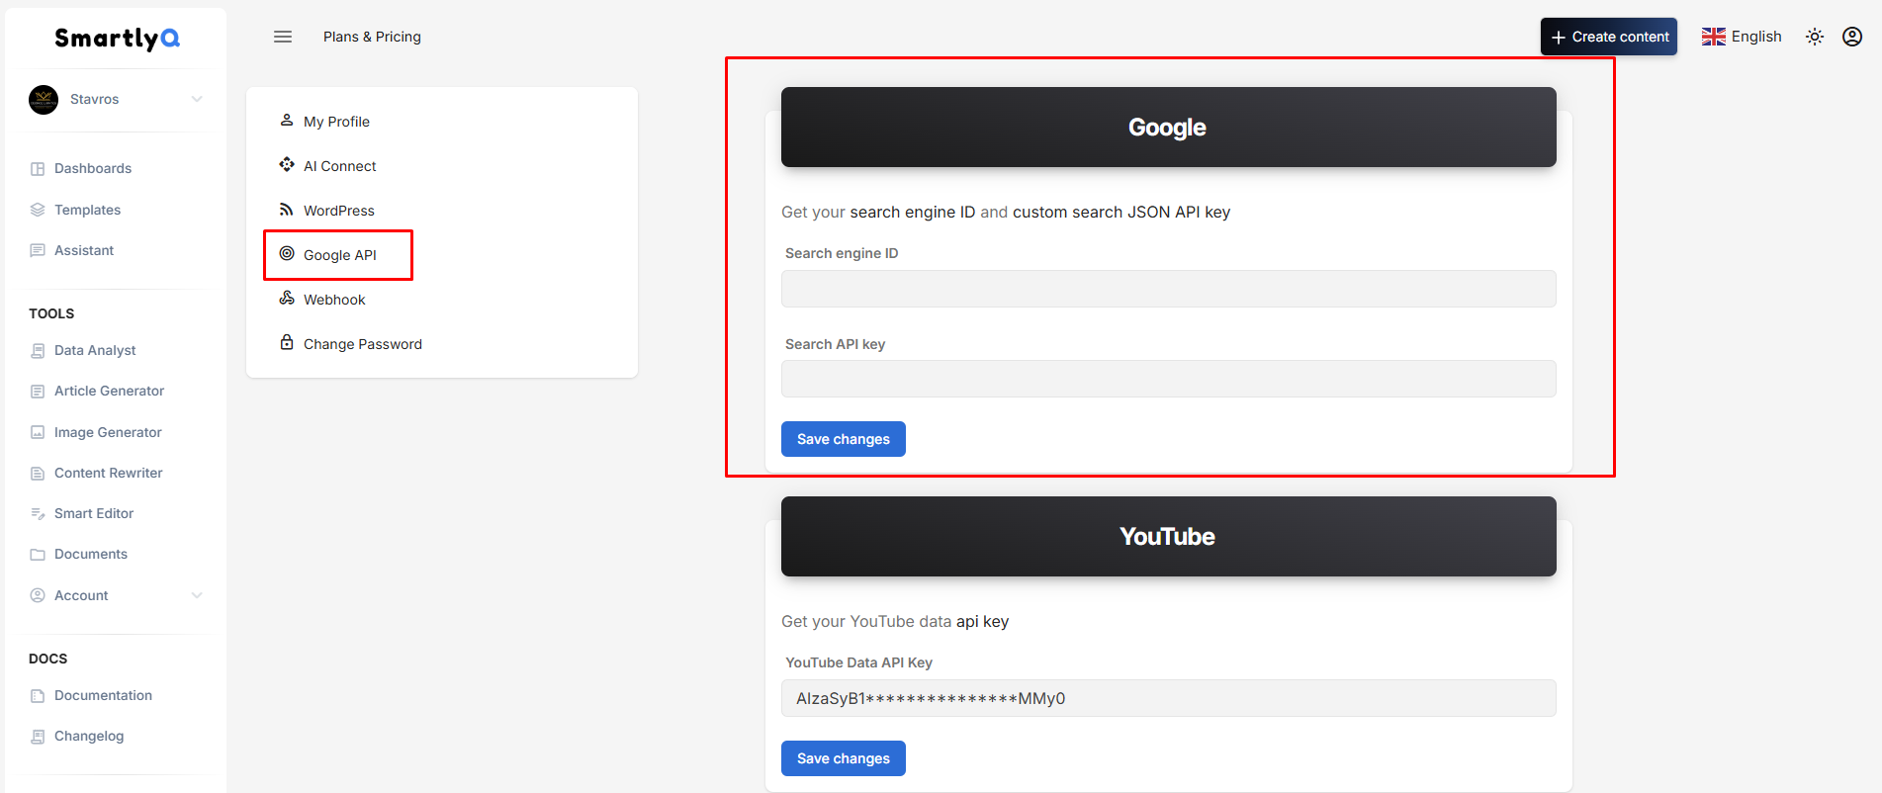This screenshot has height=793, width=1882.
Task: Click the Create content button
Action: 1609,37
